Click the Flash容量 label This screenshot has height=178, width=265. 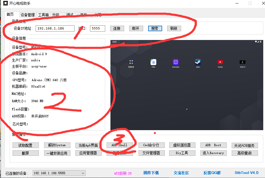pos(20,109)
